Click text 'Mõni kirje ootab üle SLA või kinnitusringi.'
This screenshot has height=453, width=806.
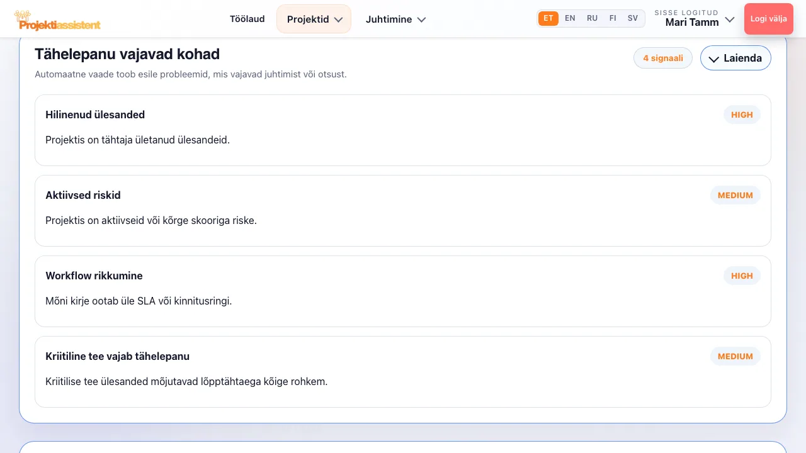tap(139, 301)
